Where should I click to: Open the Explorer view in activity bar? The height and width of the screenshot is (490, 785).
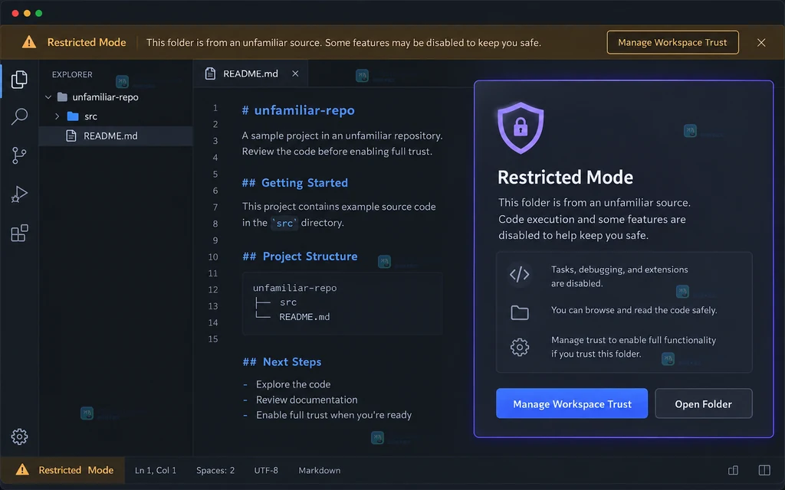click(19, 80)
